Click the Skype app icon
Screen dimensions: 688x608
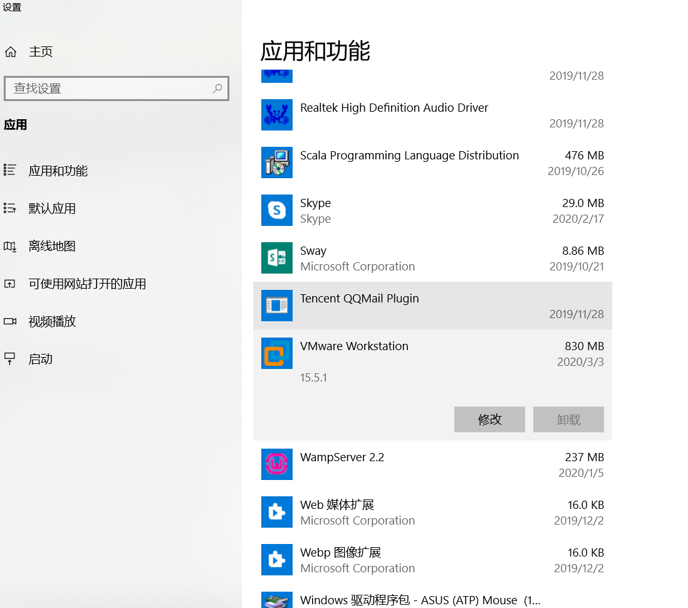[x=277, y=210]
